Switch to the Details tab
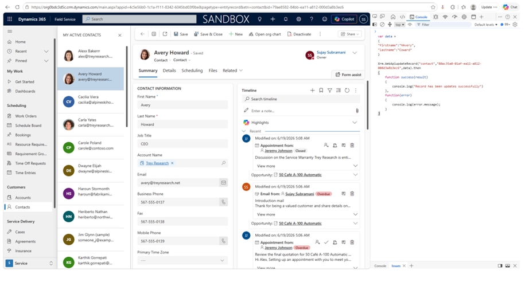 (169, 70)
